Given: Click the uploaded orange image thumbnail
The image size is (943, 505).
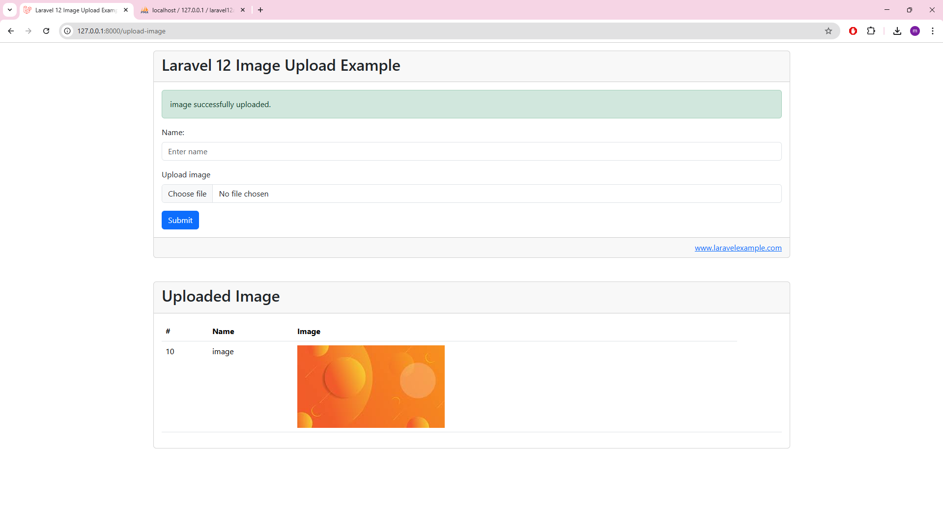Looking at the screenshot, I should 371,387.
